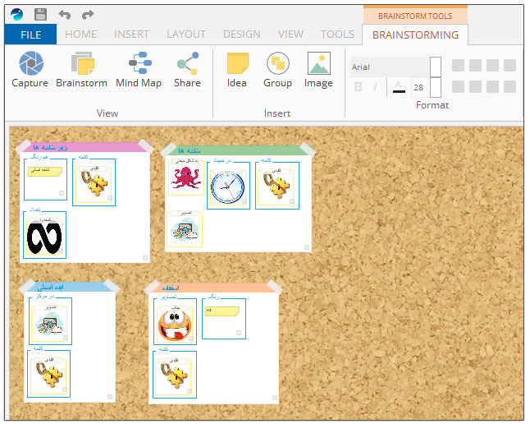
Task: Toggle Italic formatting
Action: point(375,87)
